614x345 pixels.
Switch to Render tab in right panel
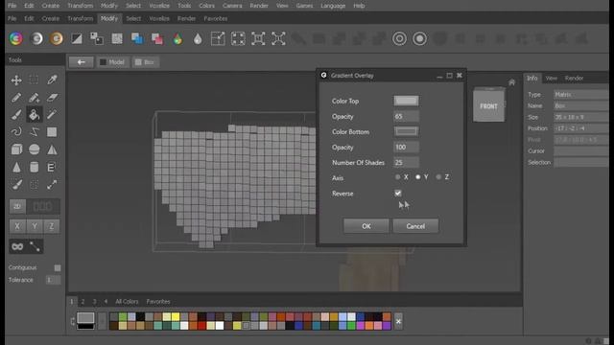[x=574, y=79]
